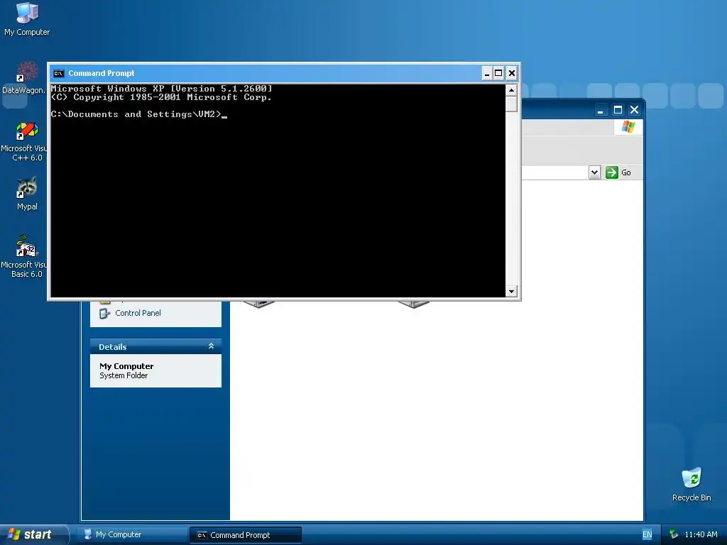This screenshot has height=545, width=727.
Task: Click Command Prompt title bar system icon
Action: click(58, 73)
